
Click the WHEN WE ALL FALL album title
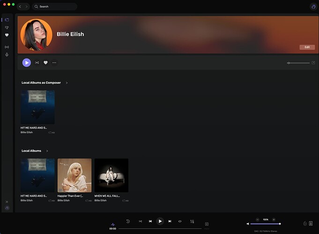pyautogui.click(x=107, y=196)
